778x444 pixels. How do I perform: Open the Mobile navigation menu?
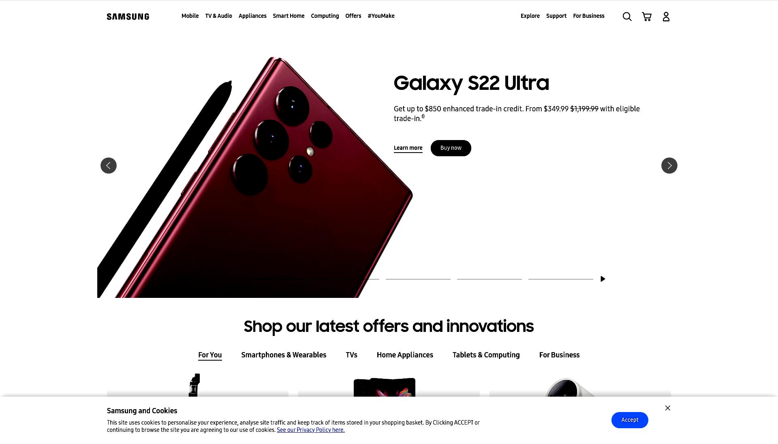pos(190,16)
